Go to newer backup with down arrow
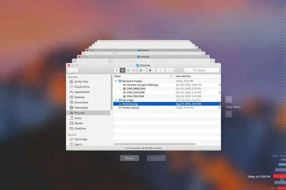This screenshot has height=190, width=286. click(228, 114)
